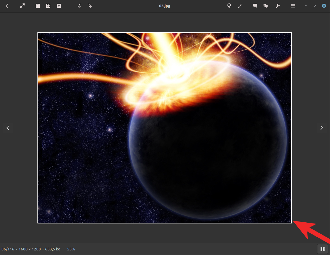Go to the previous image
Image resolution: width=330 pixels, height=255 pixels.
point(8,128)
